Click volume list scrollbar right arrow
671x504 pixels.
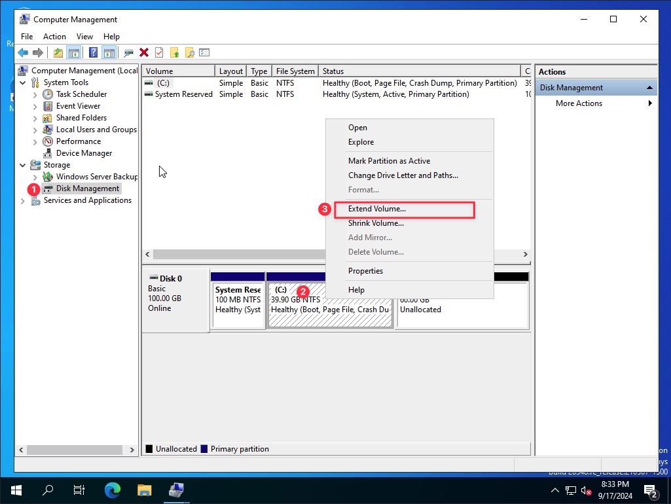[x=526, y=254]
